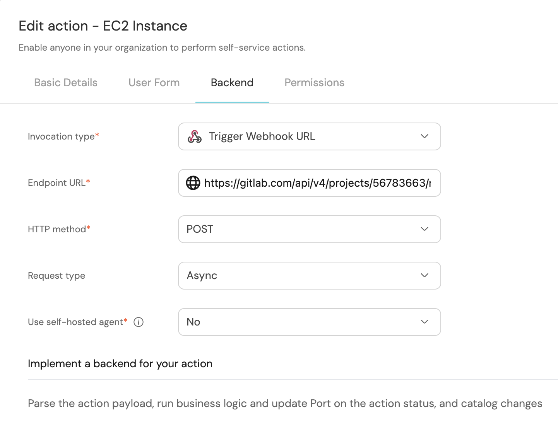Select the Backend tab
Viewport: 558px width, 426px height.
[x=232, y=83]
